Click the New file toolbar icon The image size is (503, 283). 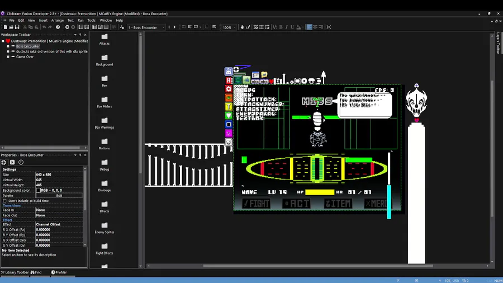click(x=6, y=27)
